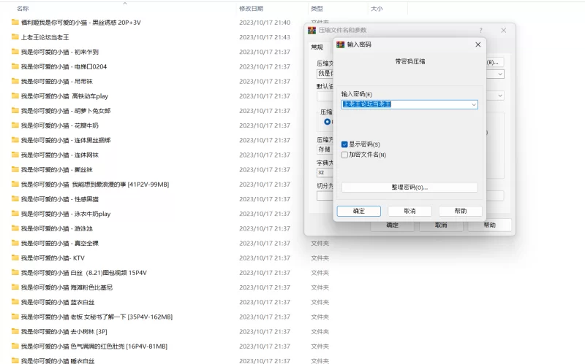Select the folder icon of the 初来乍到 entry
Screen dimensions: 585x364
15,52
